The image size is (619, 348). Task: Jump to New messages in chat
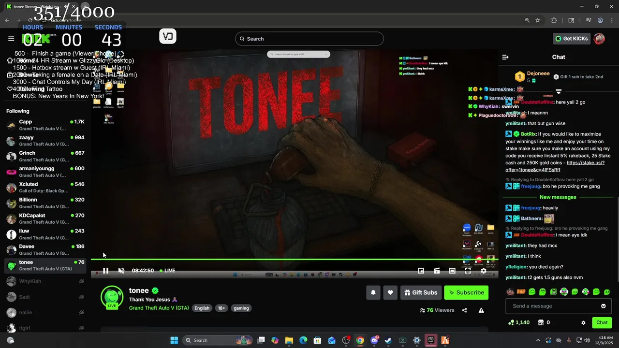coord(558,197)
